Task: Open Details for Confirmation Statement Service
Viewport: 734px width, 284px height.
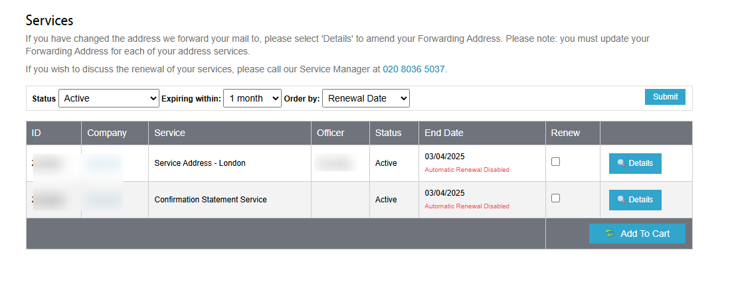Action: pos(635,200)
